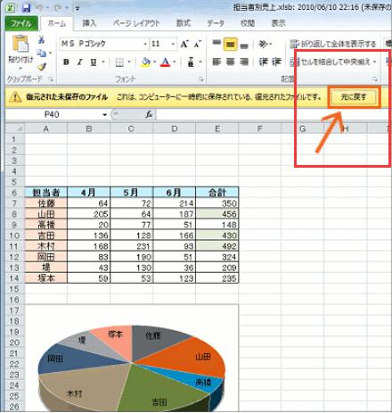Screen dimensions: 392x413
Task: Open the font name MS Pゴシック dropdown
Action: [145, 45]
